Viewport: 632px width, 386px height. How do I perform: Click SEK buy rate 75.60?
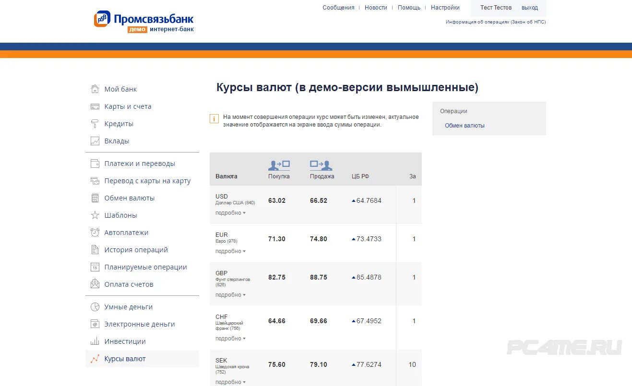pyautogui.click(x=277, y=365)
